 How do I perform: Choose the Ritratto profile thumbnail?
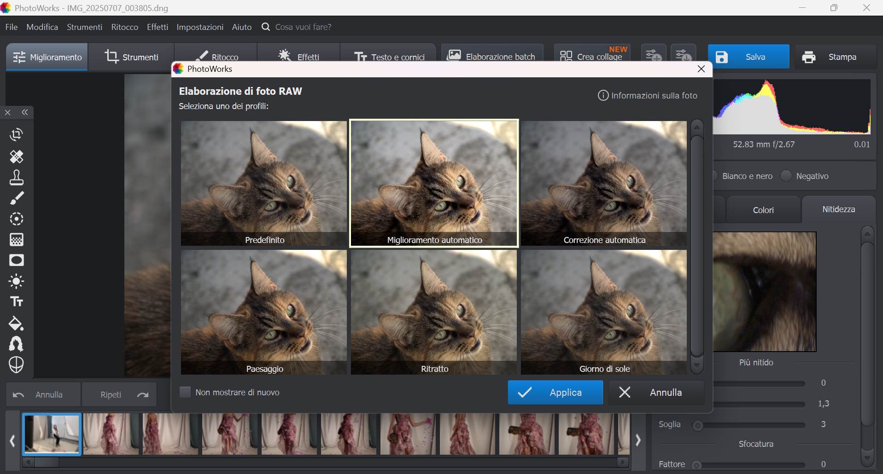[434, 312]
